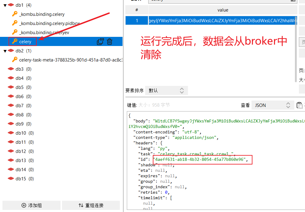Copy the celery key name icon
Viewport: 305px width, 212px height.
point(100,41)
